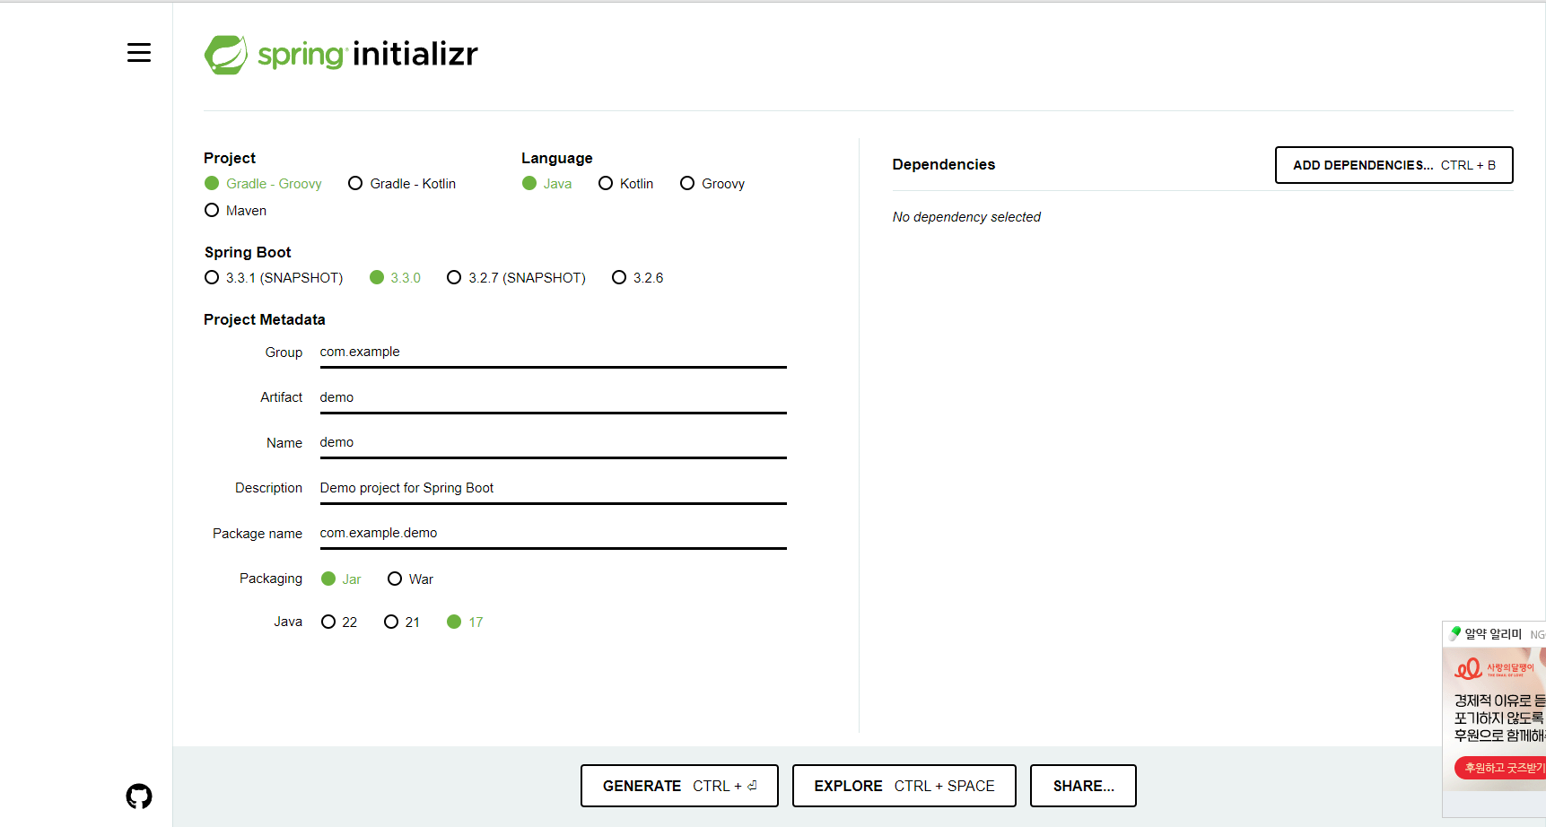This screenshot has height=827, width=1546.
Task: Select Spring Boot 3.2.7 (SNAPSHOT)
Action: tap(516, 277)
